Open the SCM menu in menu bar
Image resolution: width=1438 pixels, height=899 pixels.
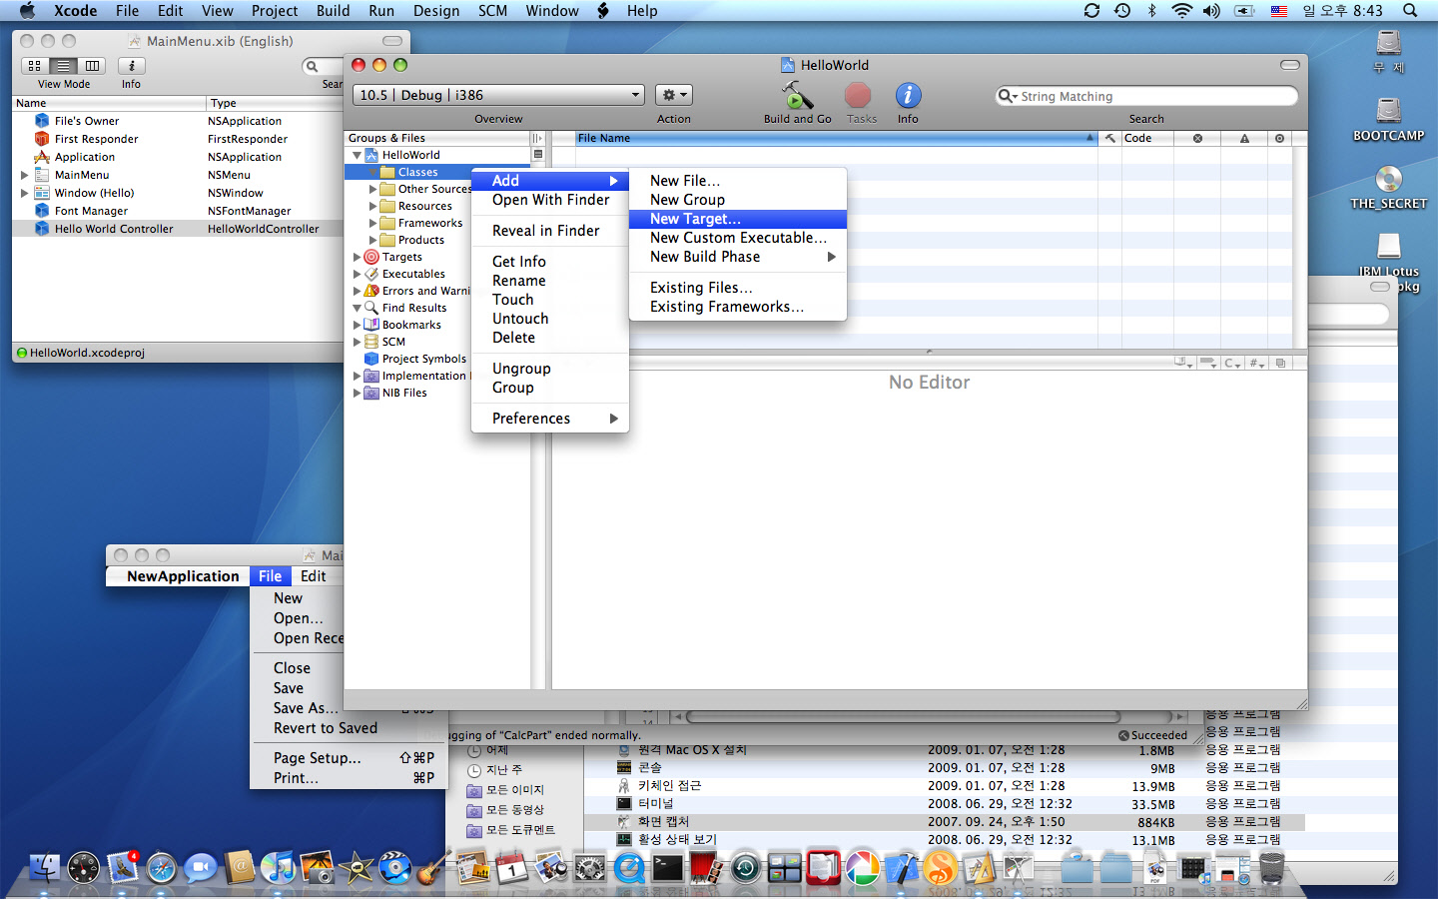(x=492, y=11)
